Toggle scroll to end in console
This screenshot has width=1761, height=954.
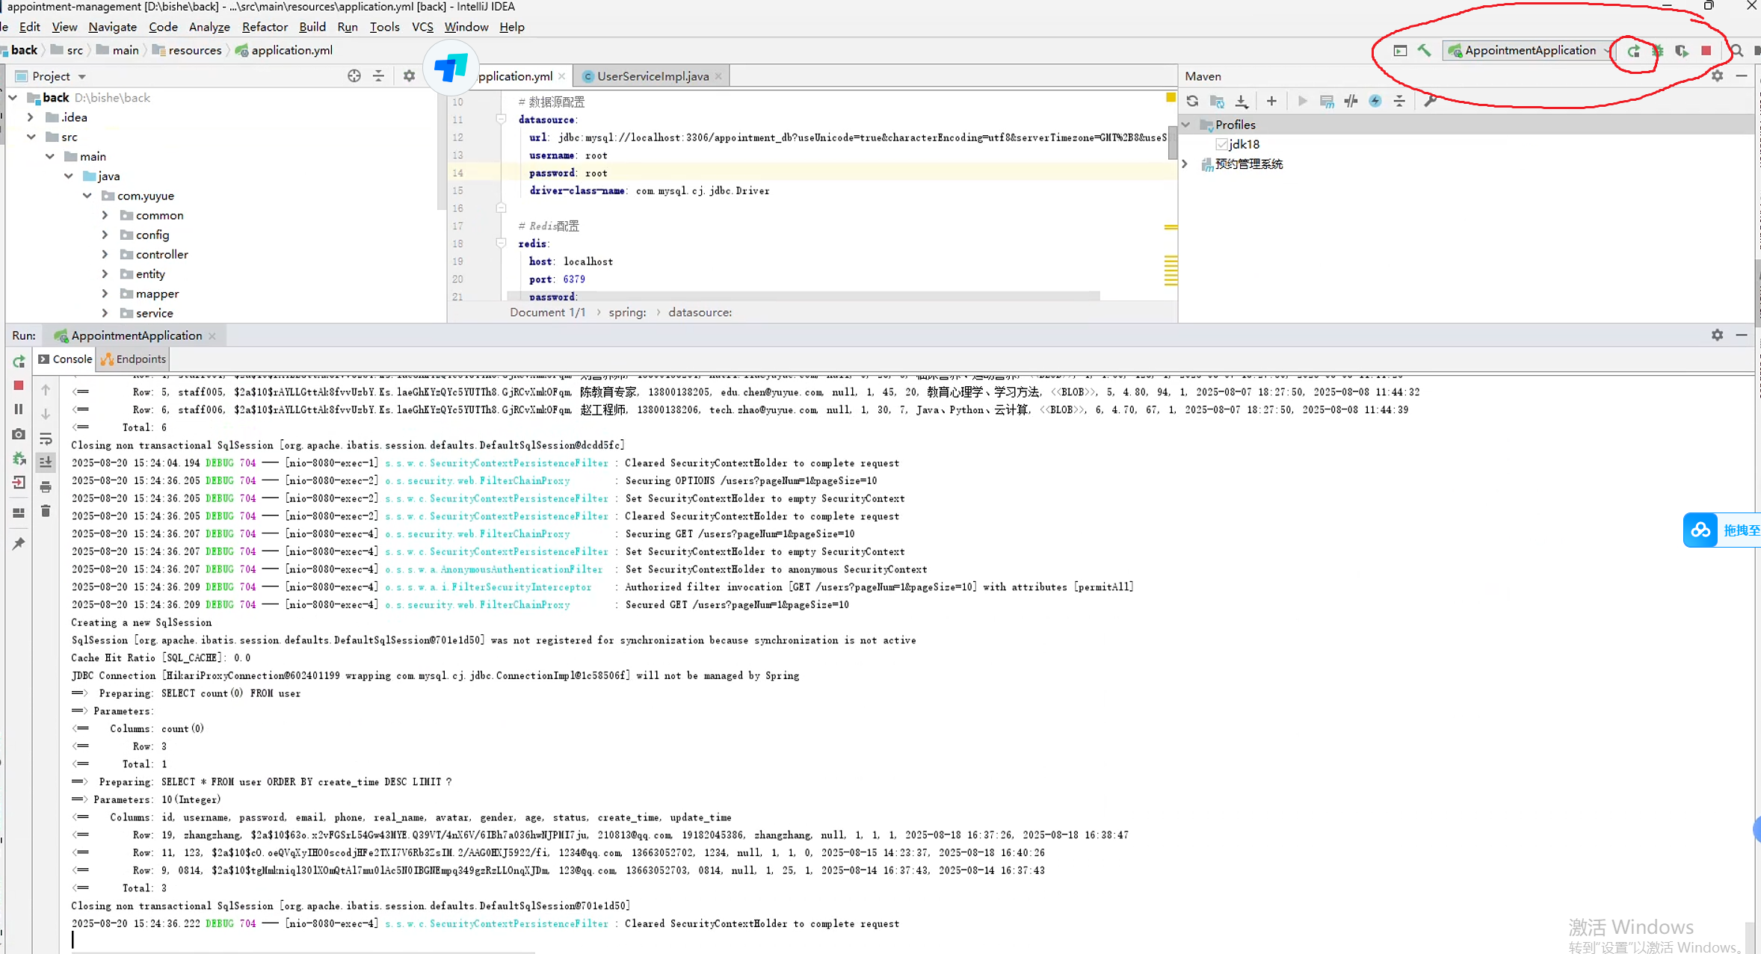(46, 462)
